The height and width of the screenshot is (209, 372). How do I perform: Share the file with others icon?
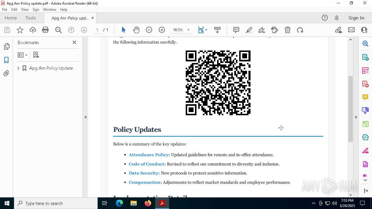point(364,30)
